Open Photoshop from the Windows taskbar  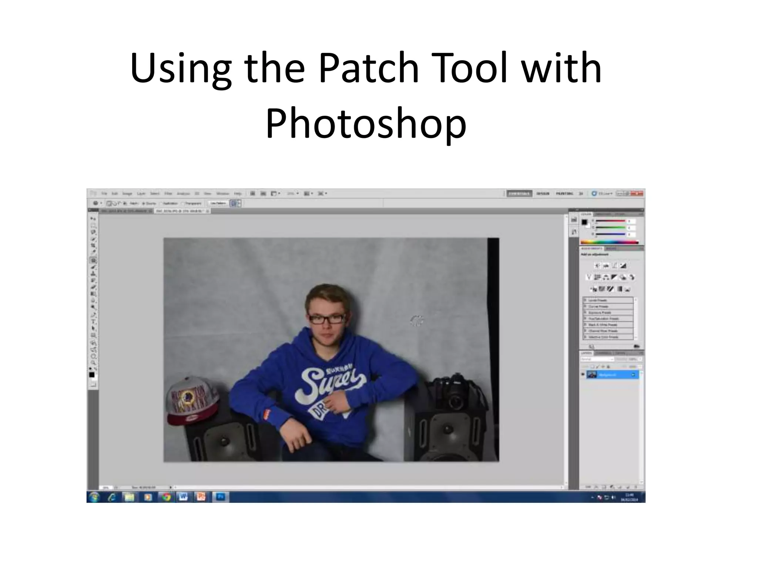220,497
